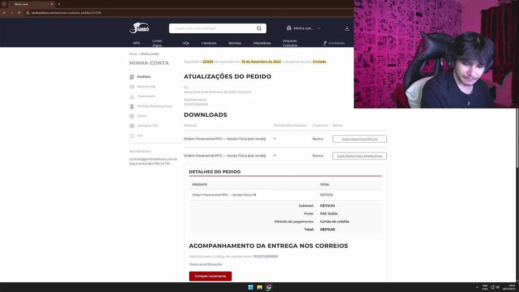
Task: Open the Assinaturas sidebar link
Action: click(146, 86)
